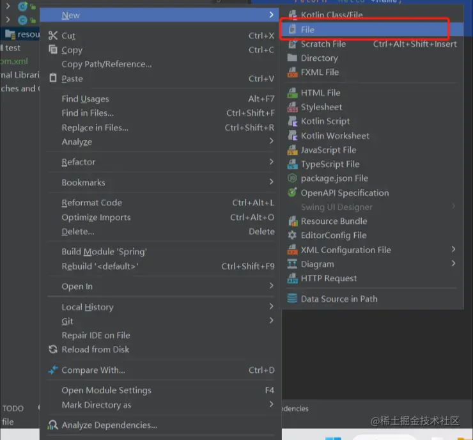Expand the New submenu arrow
473x440 pixels.
[271, 15]
